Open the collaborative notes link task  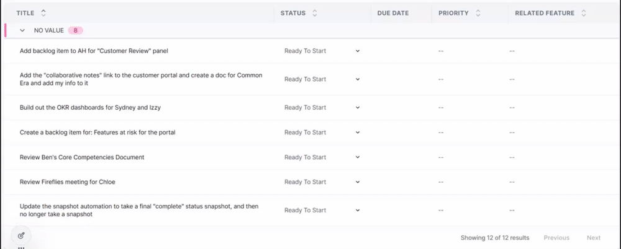[141, 79]
